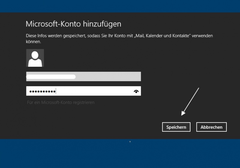This screenshot has height=168, width=240.
Task: Click the Speichern button
Action: 176,127
